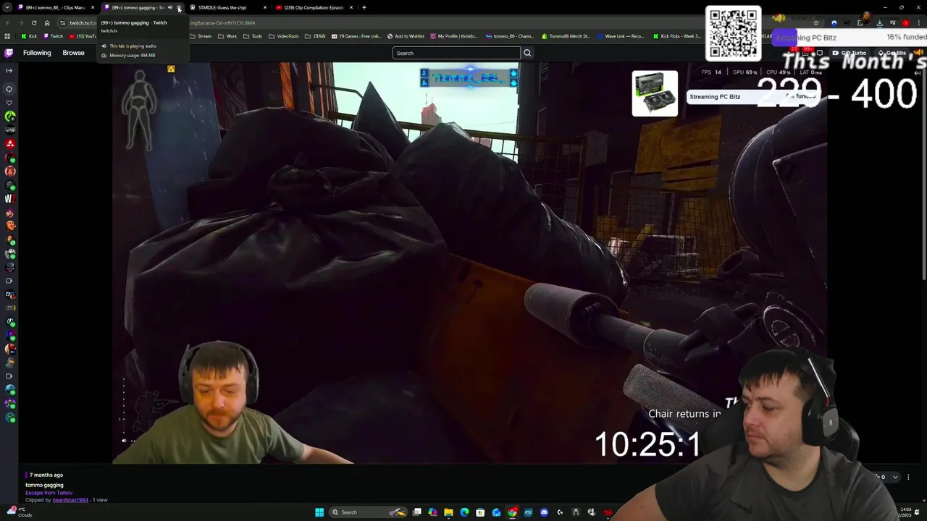
Task: Click the tommo gagging clip title
Action: tap(44, 485)
